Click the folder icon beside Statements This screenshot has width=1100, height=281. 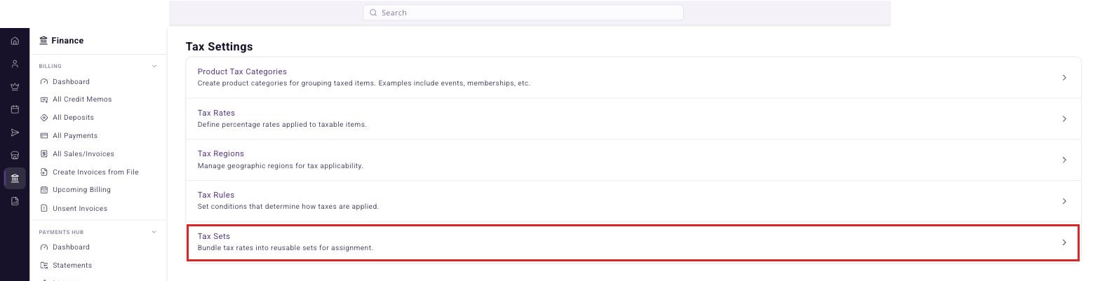coord(44,266)
